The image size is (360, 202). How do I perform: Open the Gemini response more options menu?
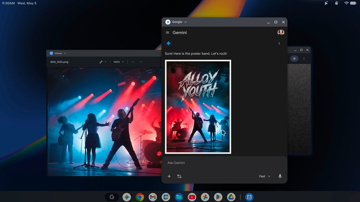click(x=279, y=43)
